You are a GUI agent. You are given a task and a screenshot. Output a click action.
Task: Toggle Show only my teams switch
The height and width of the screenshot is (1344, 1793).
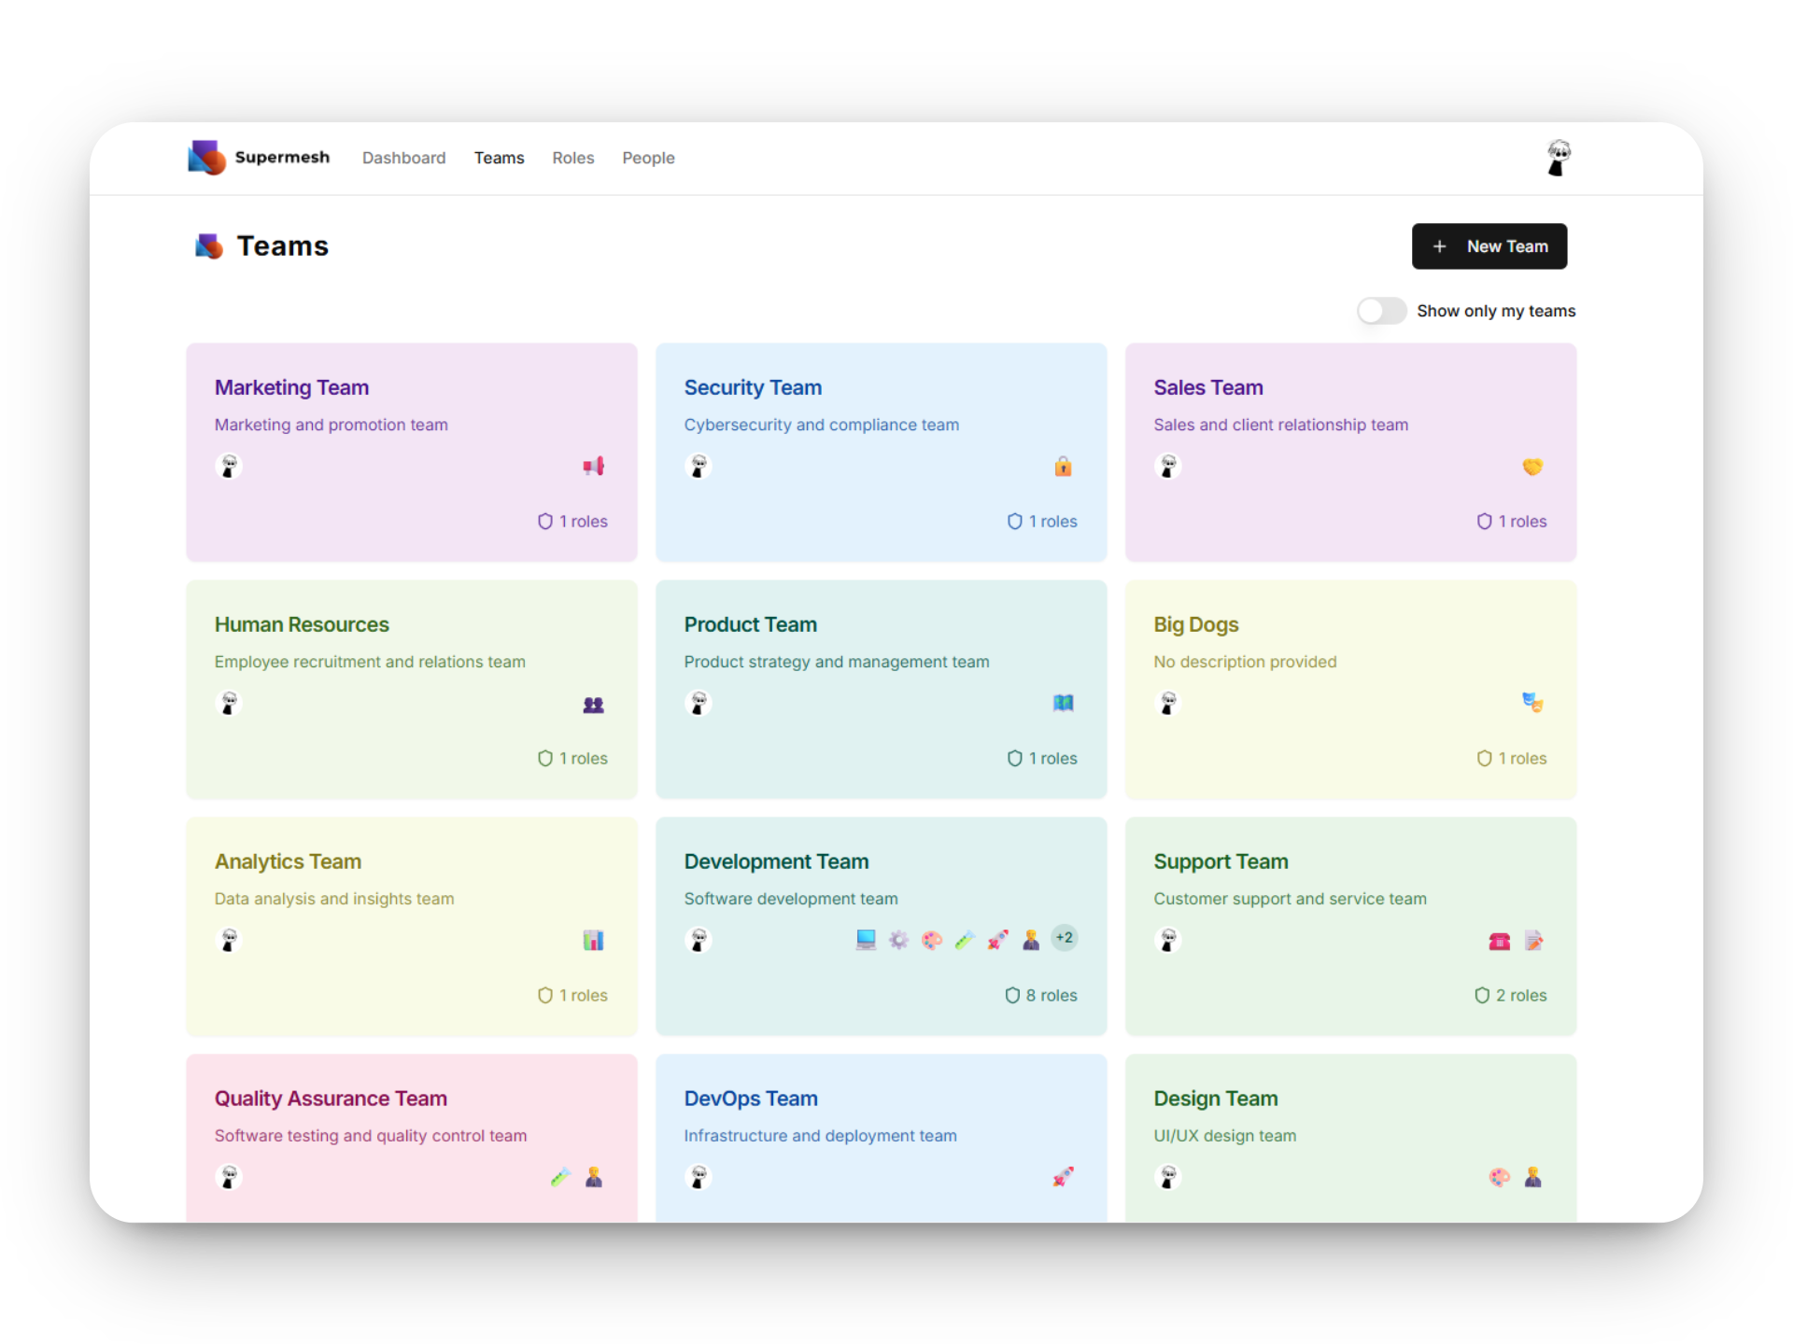(1381, 311)
